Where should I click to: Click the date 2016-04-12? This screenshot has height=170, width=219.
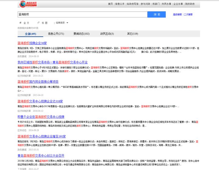tap(38, 111)
